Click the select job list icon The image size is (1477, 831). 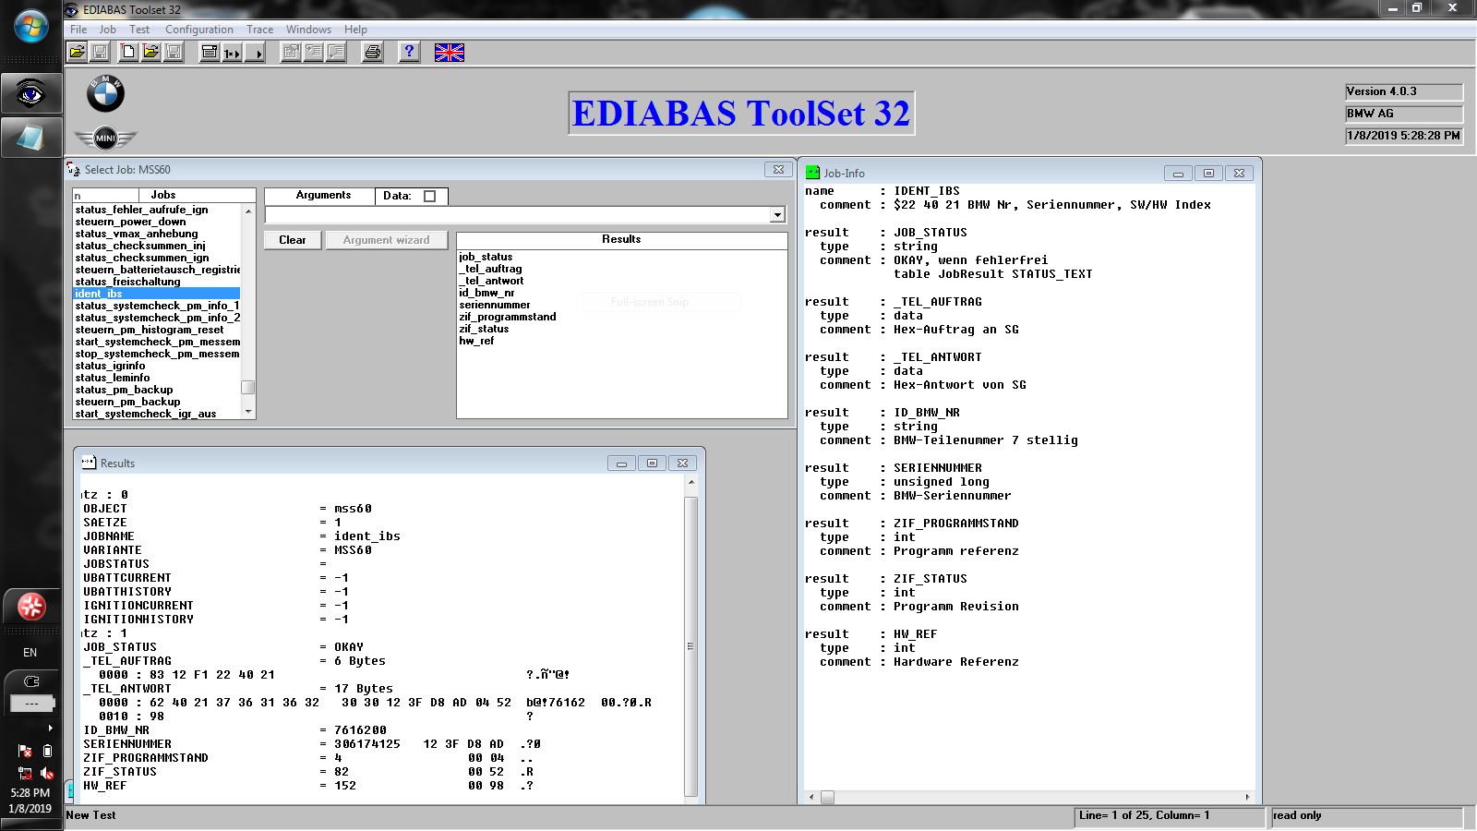(x=210, y=53)
